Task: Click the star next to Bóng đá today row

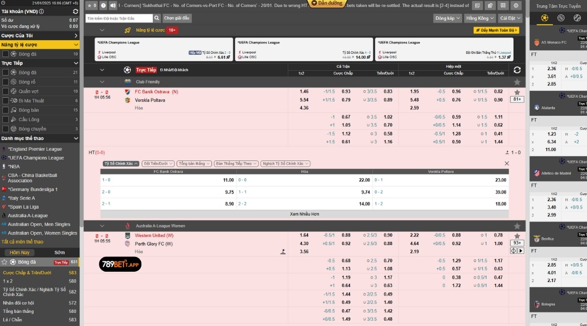Action: pos(4,262)
